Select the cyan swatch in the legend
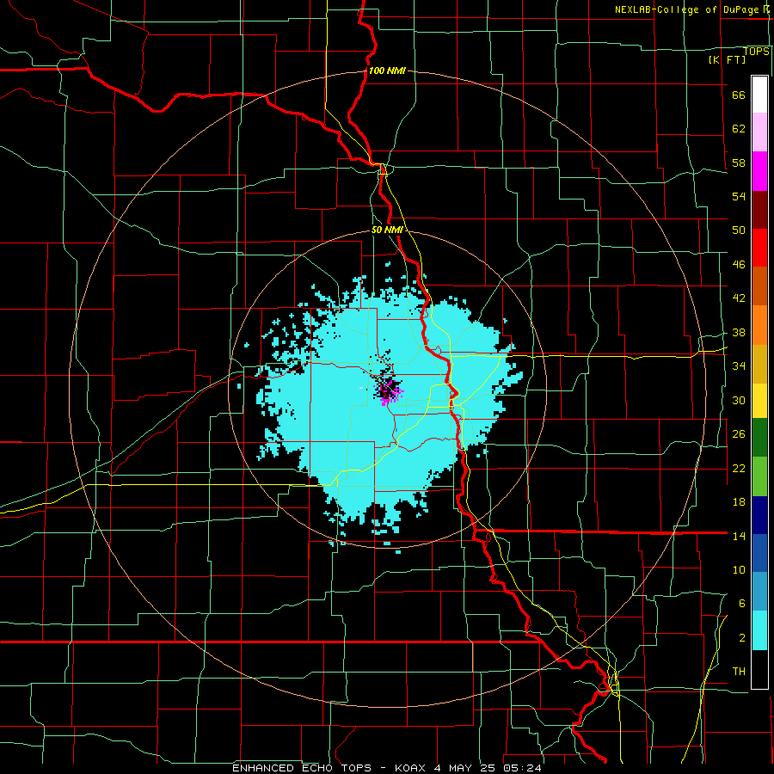 pyautogui.click(x=759, y=630)
